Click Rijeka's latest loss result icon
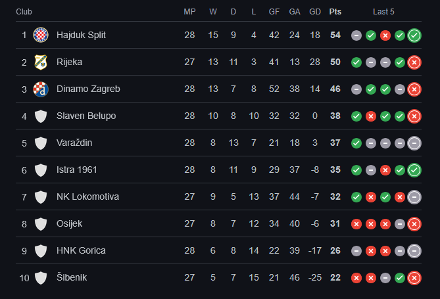Viewport: 440px width, 299px height. (414, 62)
